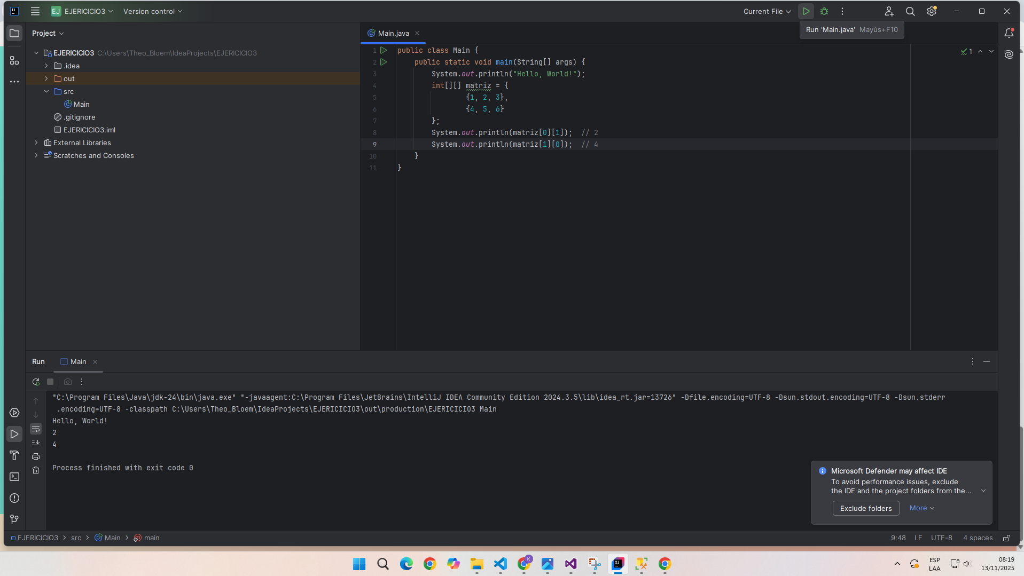Toggle soft-wrap in the Run console
This screenshot has height=576, width=1024.
36,429
